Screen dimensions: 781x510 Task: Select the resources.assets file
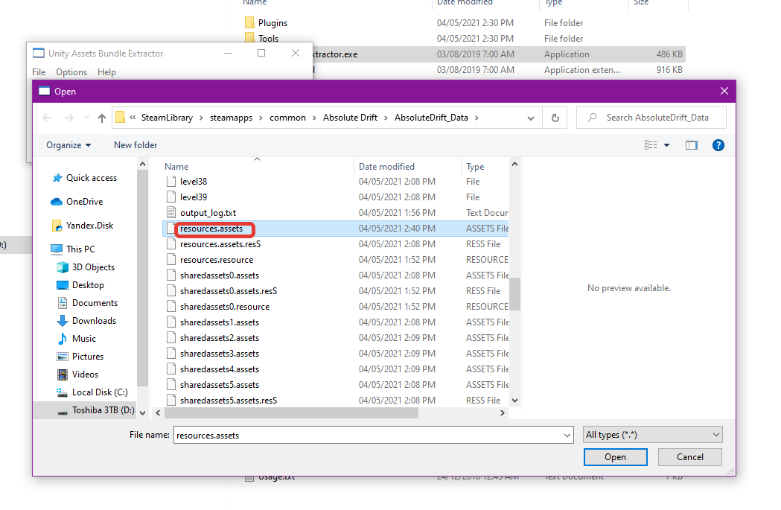pos(211,229)
